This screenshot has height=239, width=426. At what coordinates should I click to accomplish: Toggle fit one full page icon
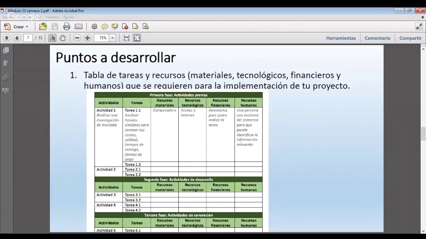(x=137, y=38)
